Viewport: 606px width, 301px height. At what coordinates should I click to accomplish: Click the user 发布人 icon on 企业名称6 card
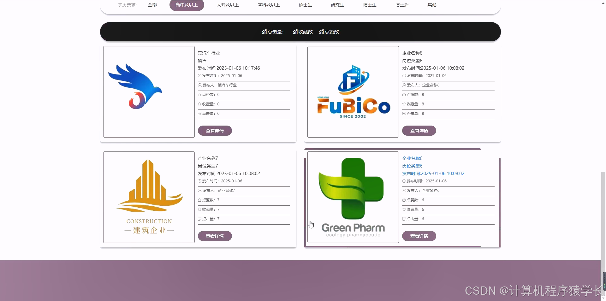[404, 191]
